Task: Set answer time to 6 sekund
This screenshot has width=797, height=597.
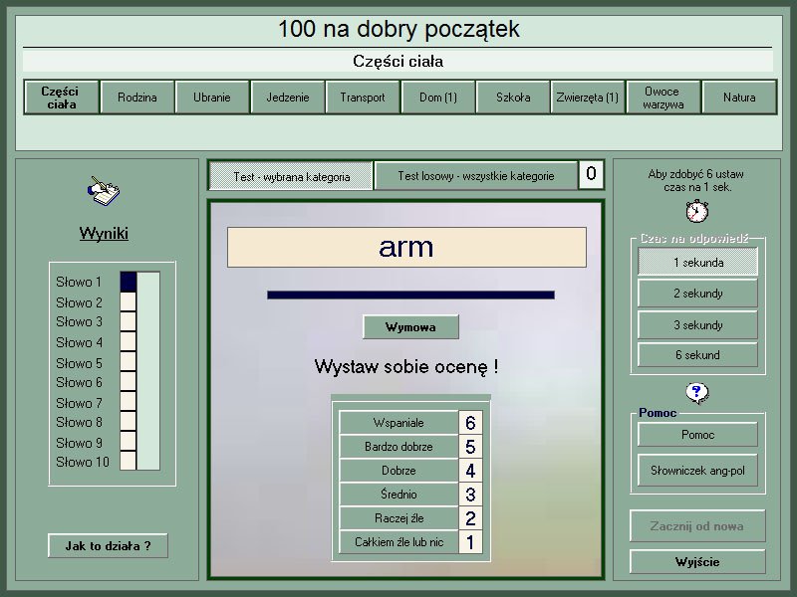Action: click(697, 354)
